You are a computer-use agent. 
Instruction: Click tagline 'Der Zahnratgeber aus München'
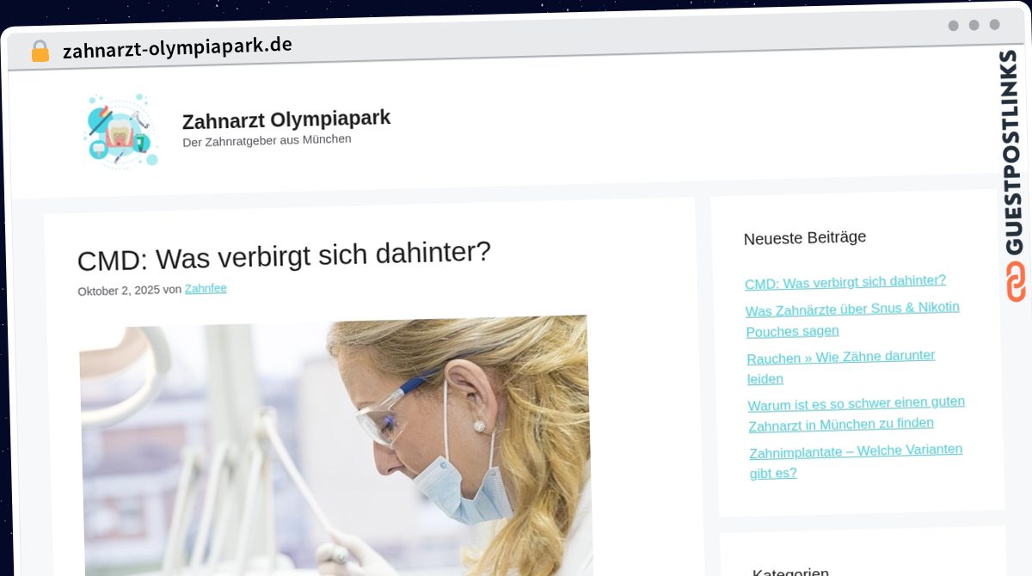click(x=267, y=139)
